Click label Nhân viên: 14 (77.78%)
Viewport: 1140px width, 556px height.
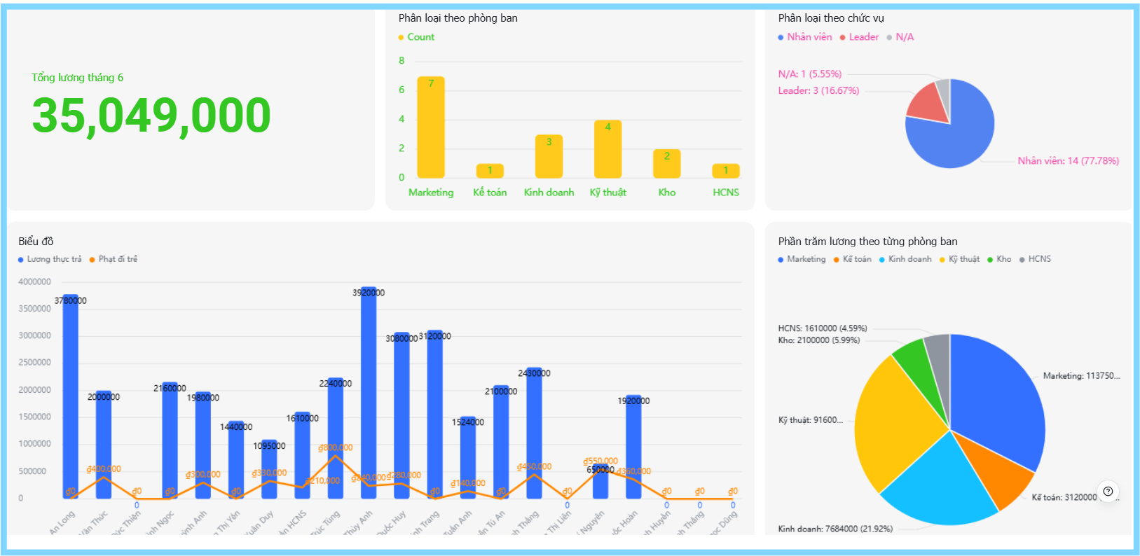point(1068,161)
